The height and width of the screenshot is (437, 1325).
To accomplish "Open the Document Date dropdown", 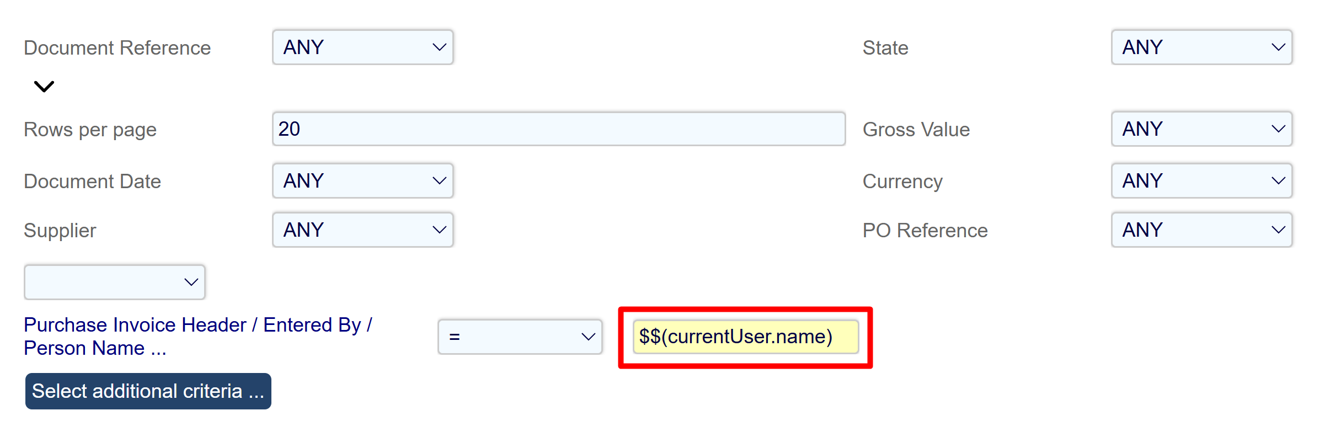I will pyautogui.click(x=363, y=181).
